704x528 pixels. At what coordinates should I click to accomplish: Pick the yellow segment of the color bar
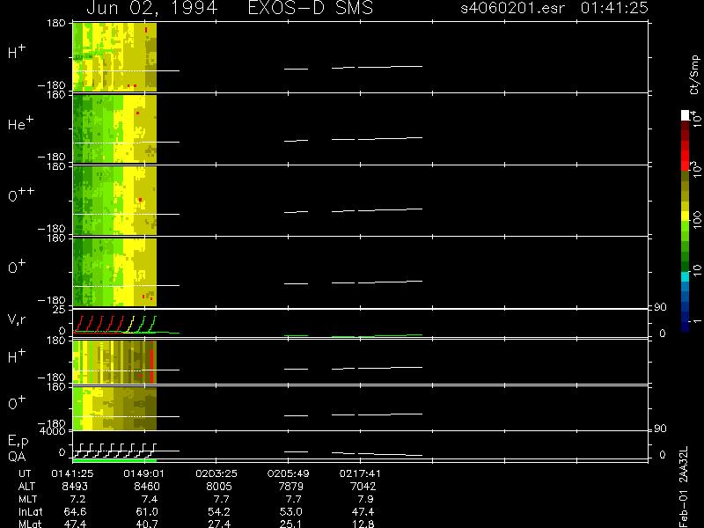(x=686, y=216)
